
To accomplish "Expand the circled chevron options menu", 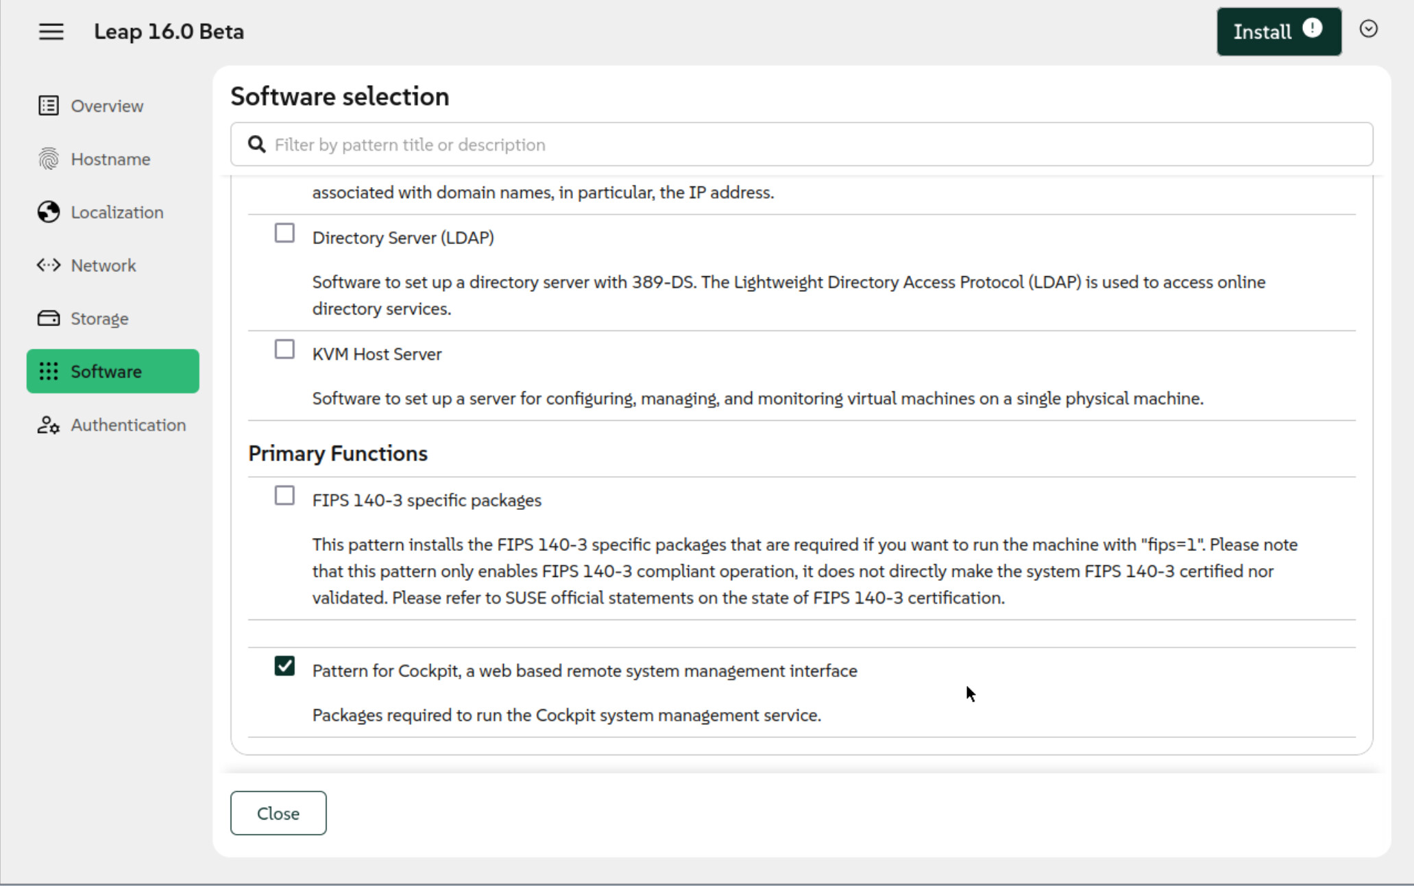I will (x=1368, y=29).
